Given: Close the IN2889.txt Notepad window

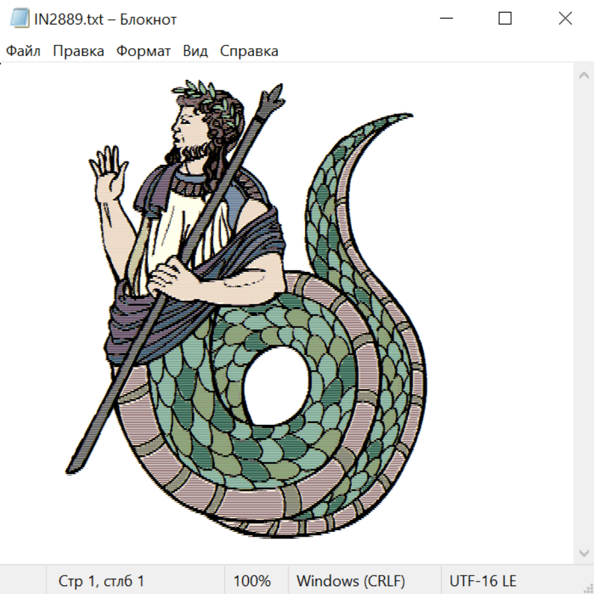Looking at the screenshot, I should pyautogui.click(x=565, y=19).
